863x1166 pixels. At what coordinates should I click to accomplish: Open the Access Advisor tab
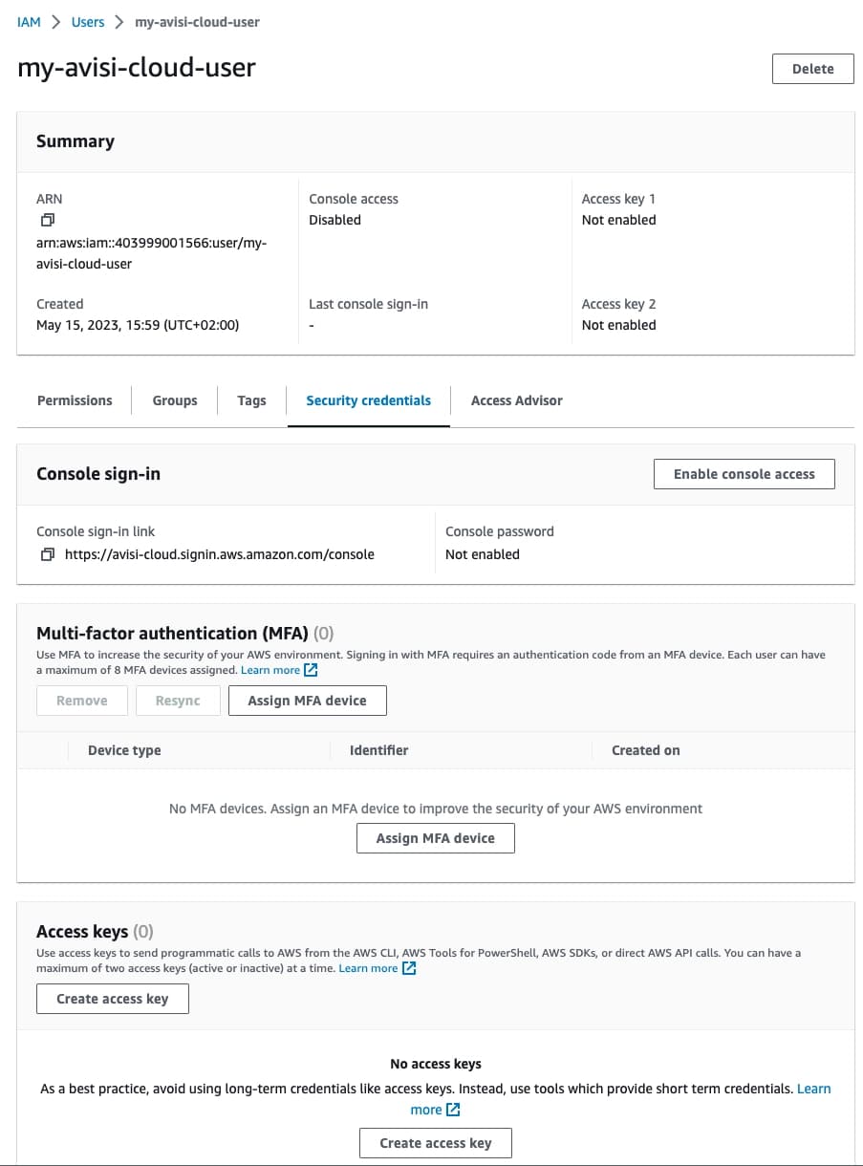click(516, 400)
